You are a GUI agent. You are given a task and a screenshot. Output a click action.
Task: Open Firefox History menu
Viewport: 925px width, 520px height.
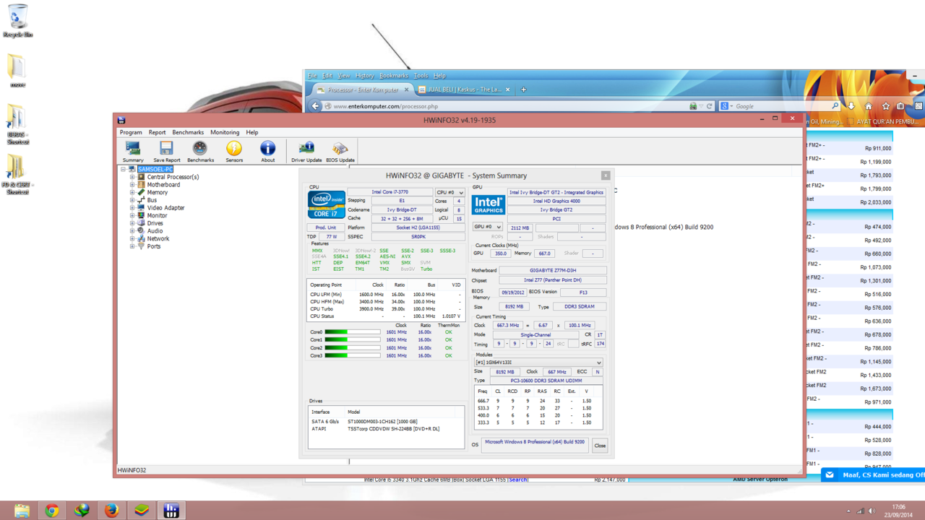[x=364, y=76]
